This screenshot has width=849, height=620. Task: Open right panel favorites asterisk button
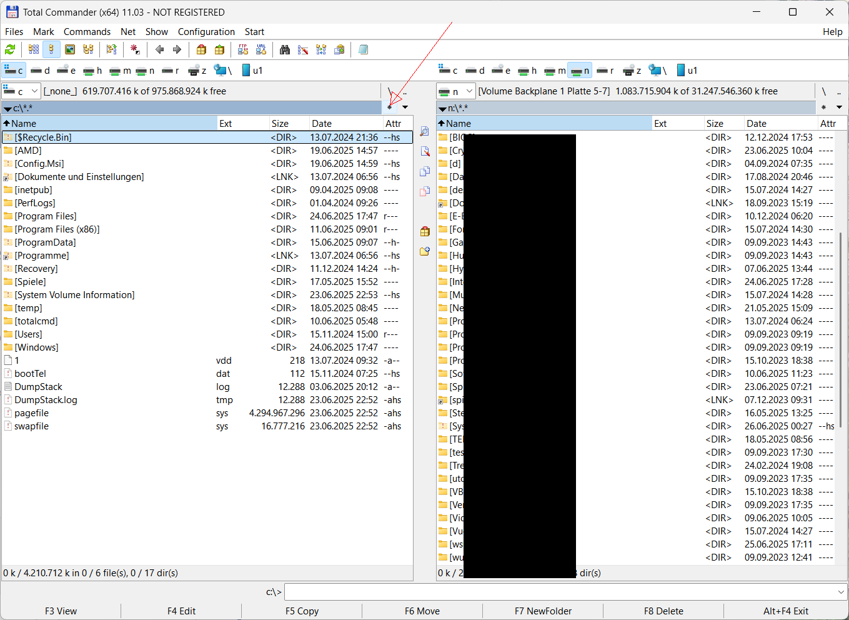pyautogui.click(x=824, y=107)
